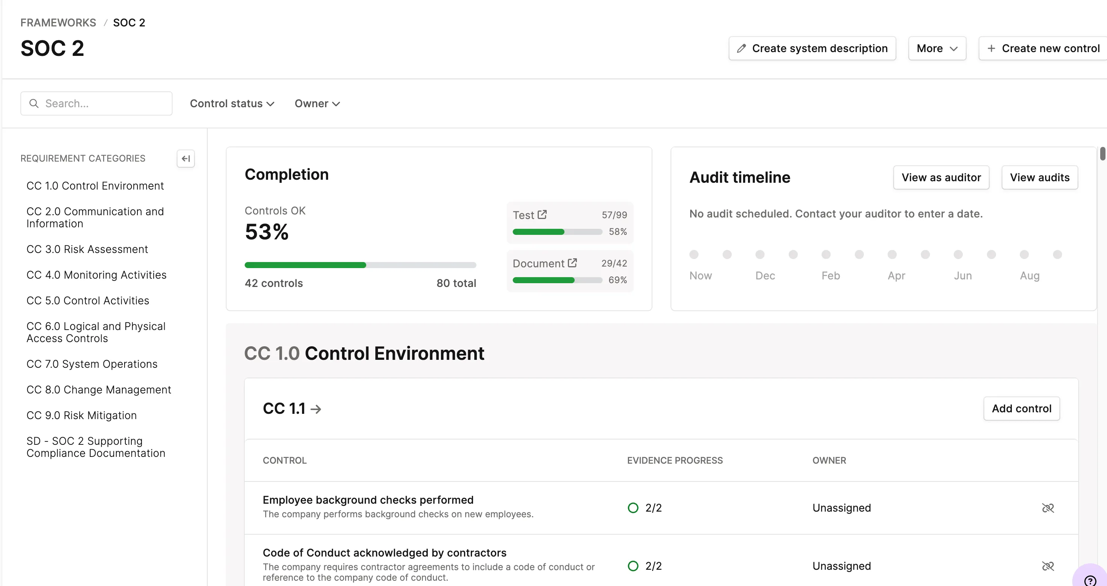Viewport: 1107px width, 586px height.
Task: Click the unlink icon for background checks
Action: click(1048, 508)
